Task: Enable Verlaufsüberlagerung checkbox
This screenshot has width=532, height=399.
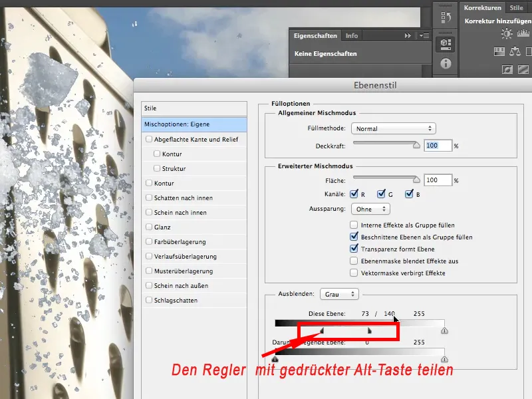Action: pyautogui.click(x=148, y=256)
